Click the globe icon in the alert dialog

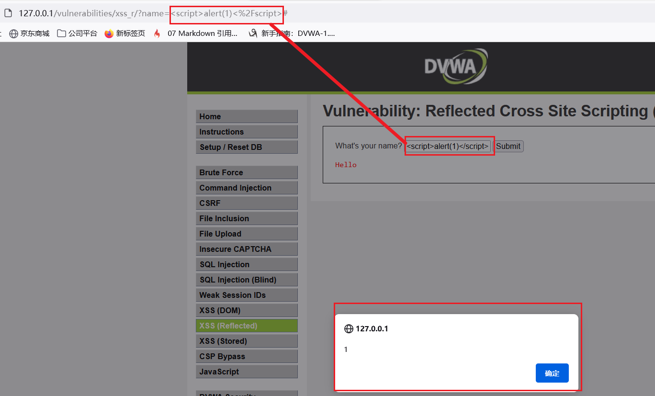tap(349, 329)
